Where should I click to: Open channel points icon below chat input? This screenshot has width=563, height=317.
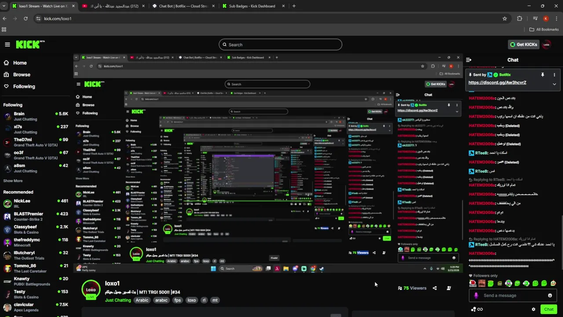474,310
